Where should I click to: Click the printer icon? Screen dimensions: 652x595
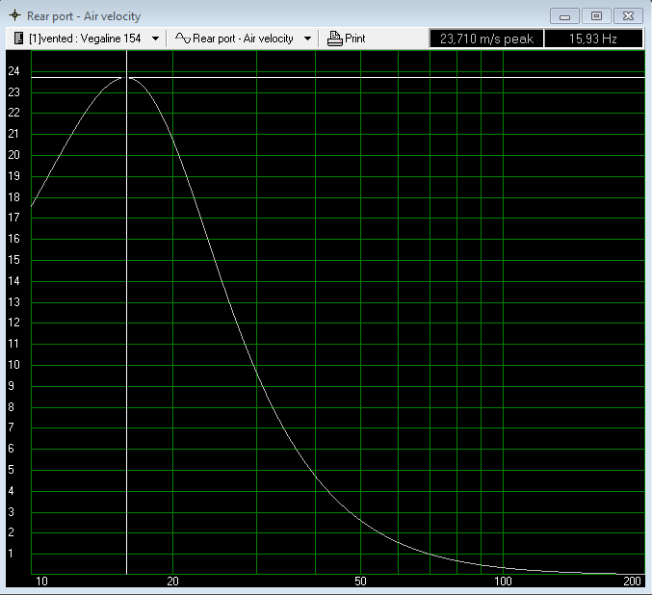(334, 39)
